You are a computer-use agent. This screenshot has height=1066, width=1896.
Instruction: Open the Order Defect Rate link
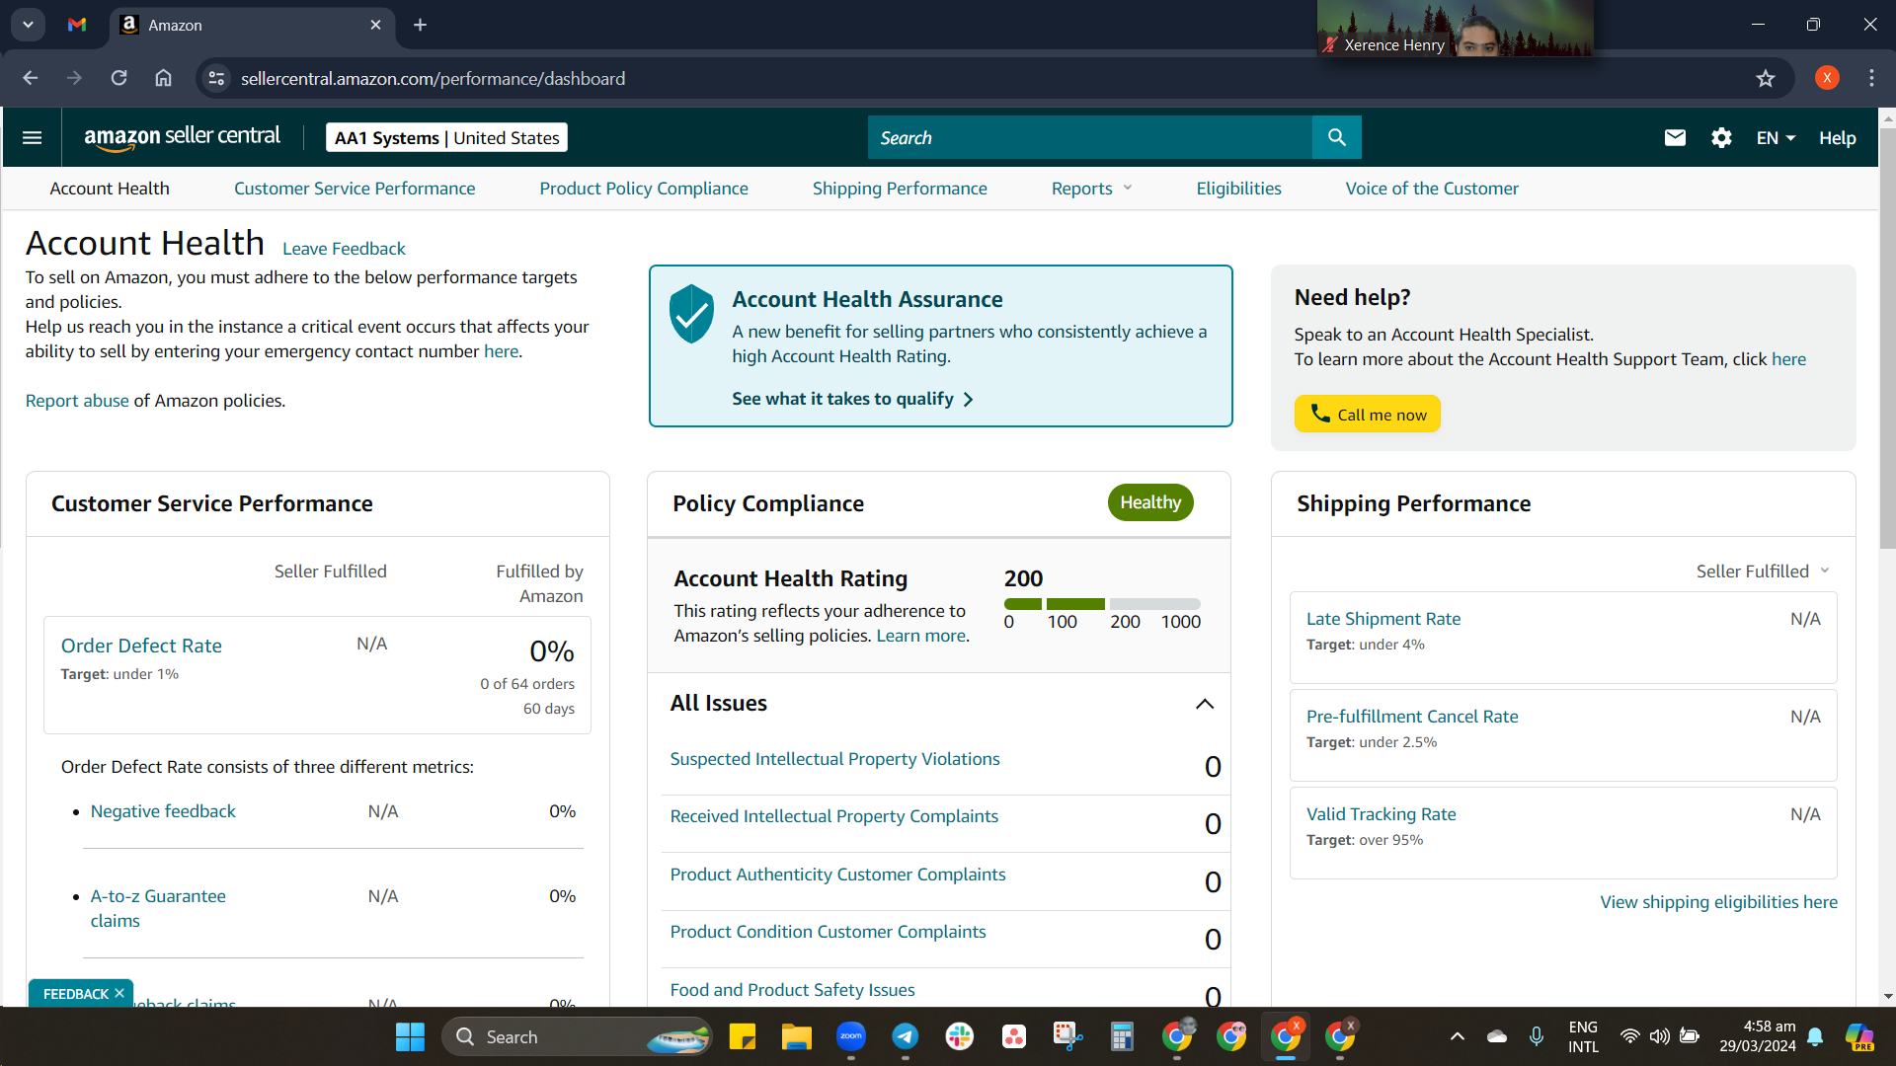pyautogui.click(x=141, y=646)
